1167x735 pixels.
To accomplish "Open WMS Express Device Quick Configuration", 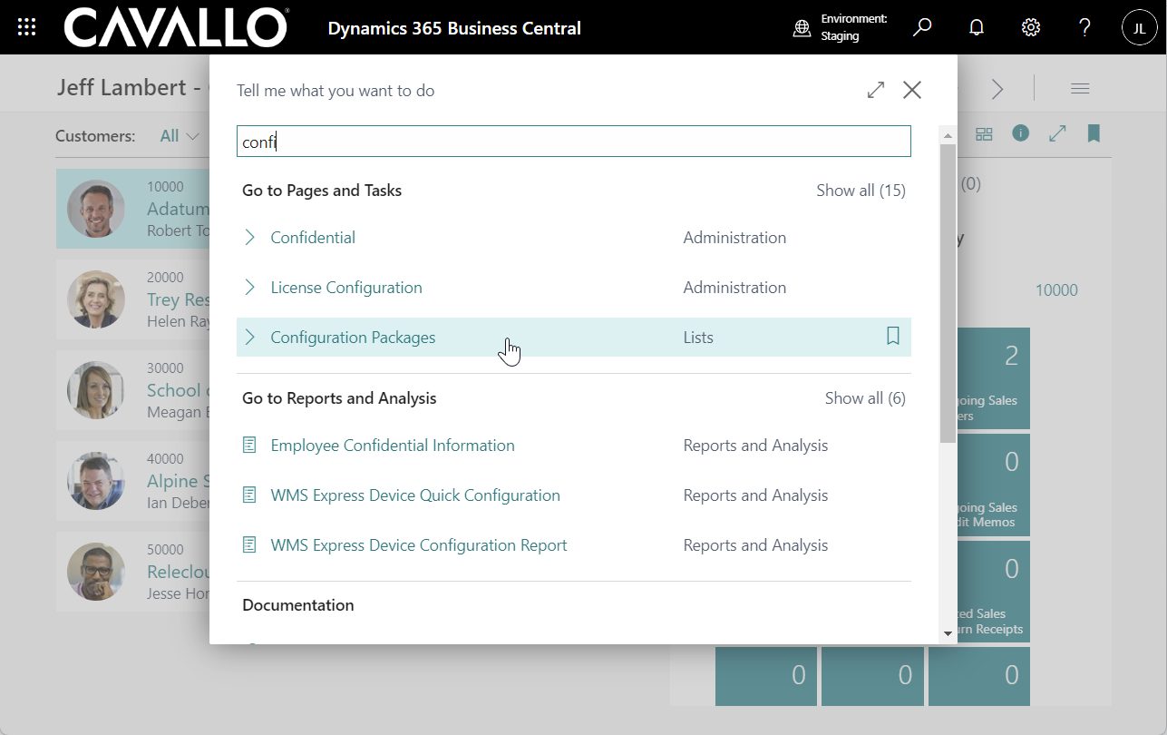I will coord(414,495).
